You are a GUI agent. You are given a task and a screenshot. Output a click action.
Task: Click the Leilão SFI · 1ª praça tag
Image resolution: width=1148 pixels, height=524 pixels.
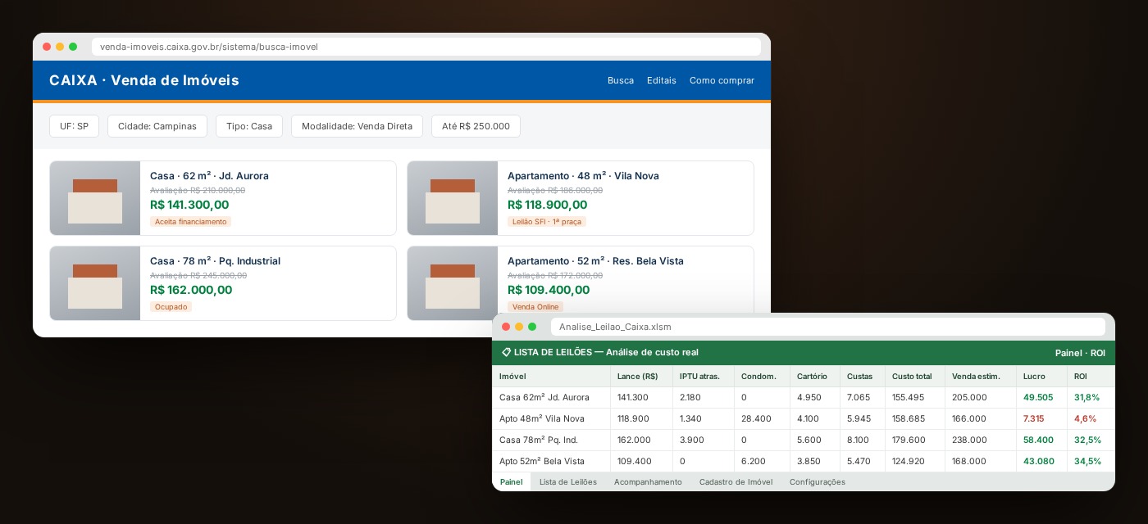(x=547, y=222)
